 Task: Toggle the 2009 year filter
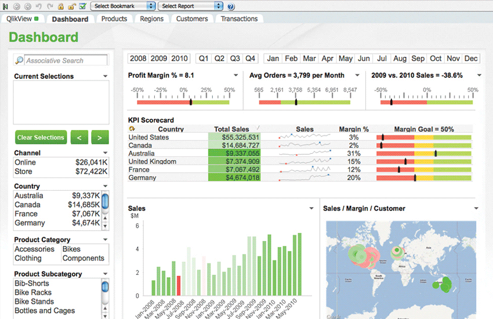pos(159,59)
